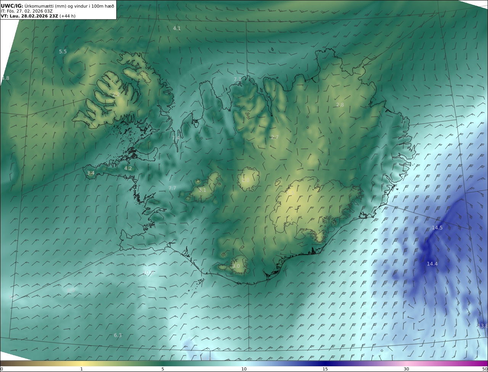The height and width of the screenshot is (372, 488).
Task: Click the "50" tick label on the color scale
Action: pyautogui.click(x=485, y=369)
